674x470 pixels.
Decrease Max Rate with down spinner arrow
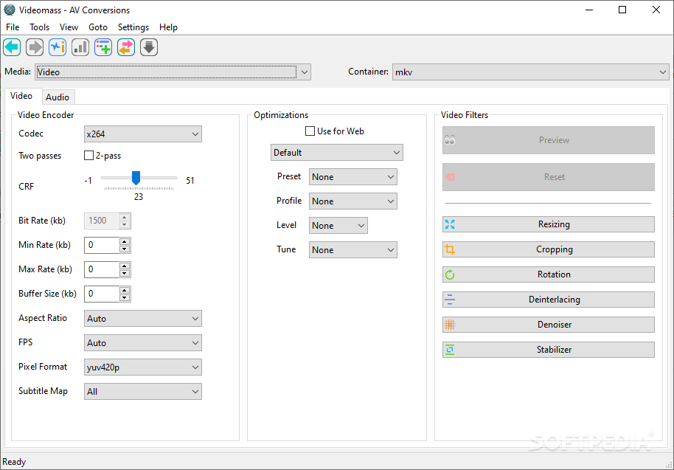point(125,274)
